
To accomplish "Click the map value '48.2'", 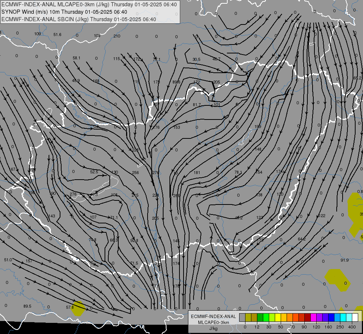I will (239, 218).
